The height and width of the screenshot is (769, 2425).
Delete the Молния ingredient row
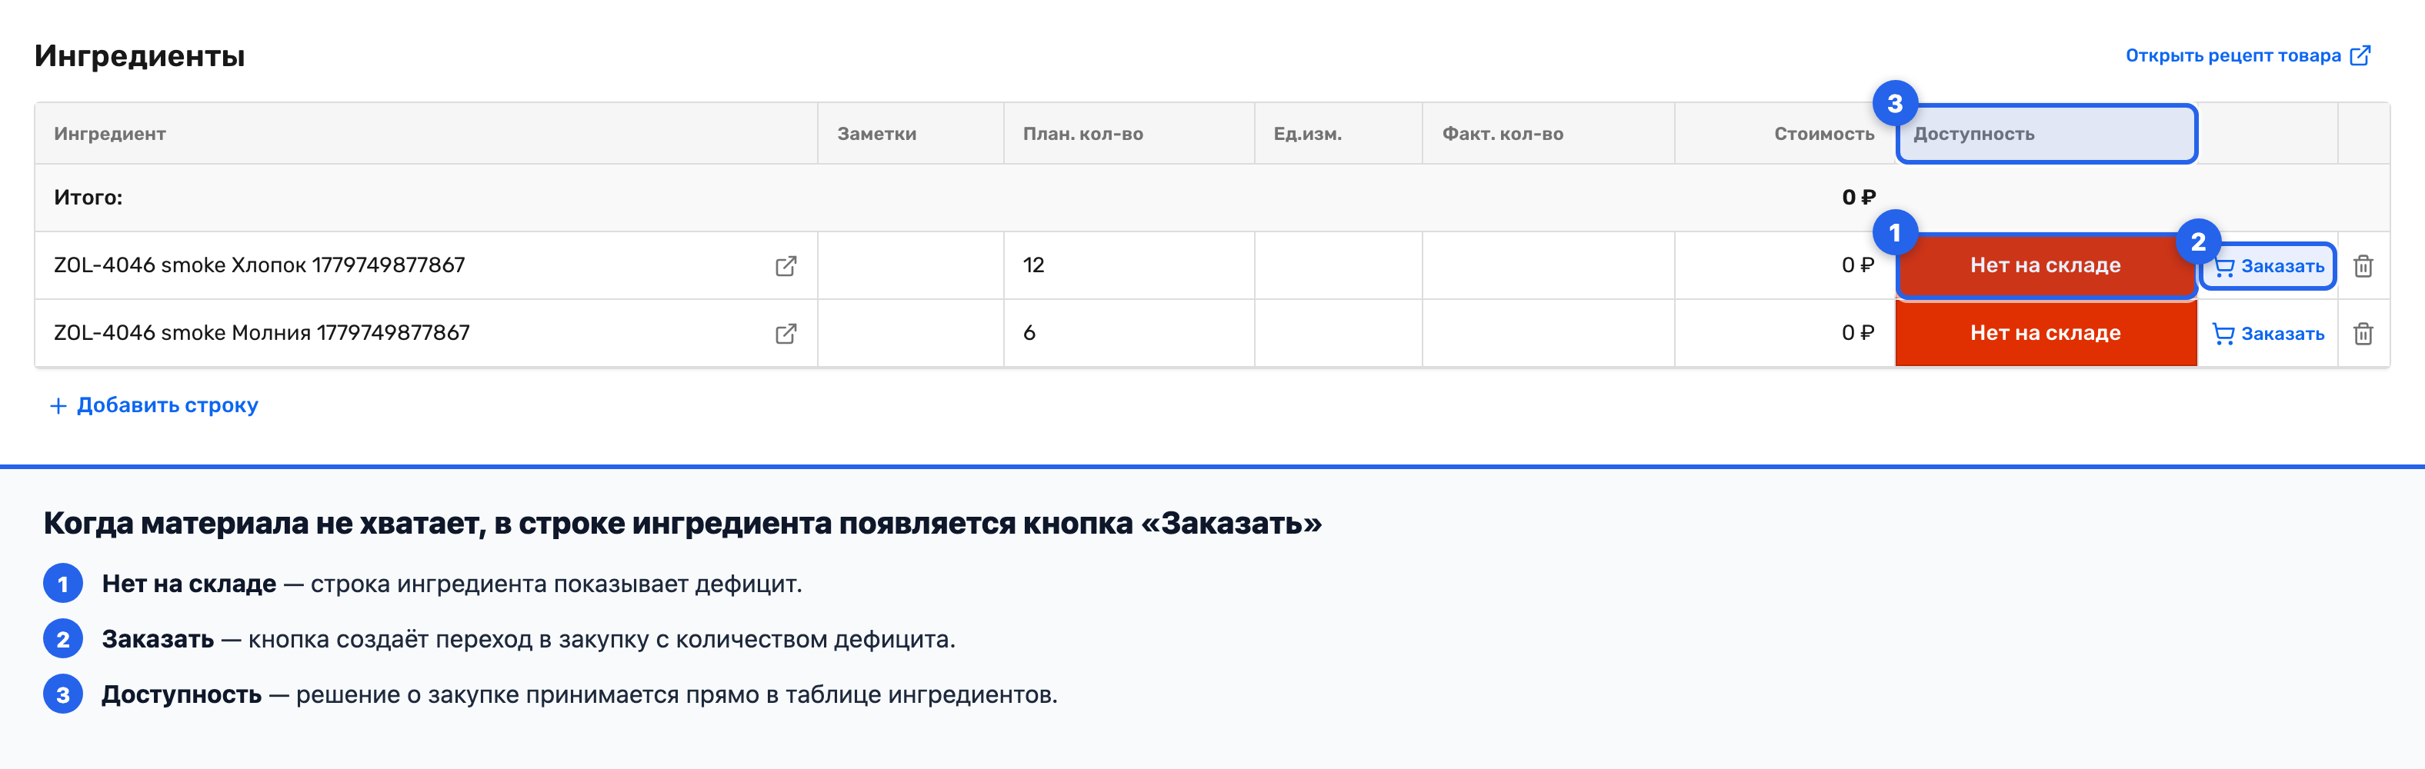[2363, 335]
